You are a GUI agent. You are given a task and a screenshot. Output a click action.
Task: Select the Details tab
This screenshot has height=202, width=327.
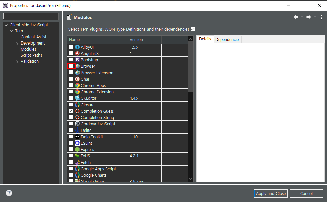point(205,39)
